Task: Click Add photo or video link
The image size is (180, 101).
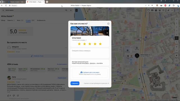Action: 90,72
